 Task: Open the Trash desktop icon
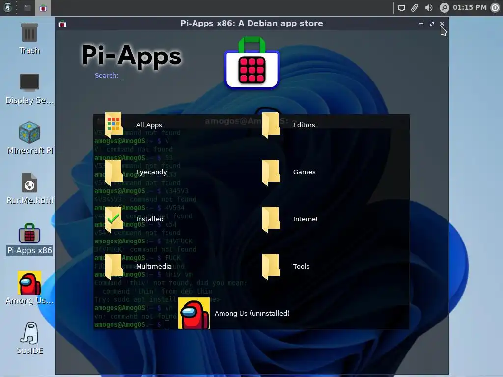[29, 38]
